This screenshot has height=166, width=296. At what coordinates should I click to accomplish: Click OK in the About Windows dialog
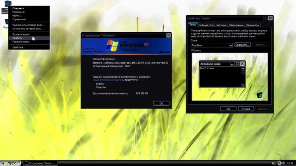pos(161,103)
